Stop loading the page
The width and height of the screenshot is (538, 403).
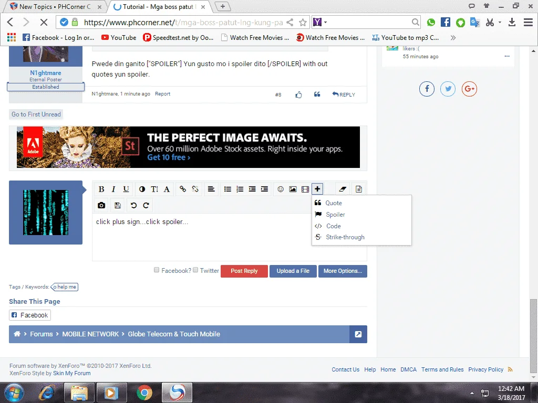(44, 23)
